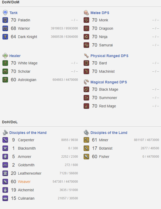This screenshot has height=209, width=161.
Task: Select the Miner pickaxe icon
Action: (x=86, y=140)
